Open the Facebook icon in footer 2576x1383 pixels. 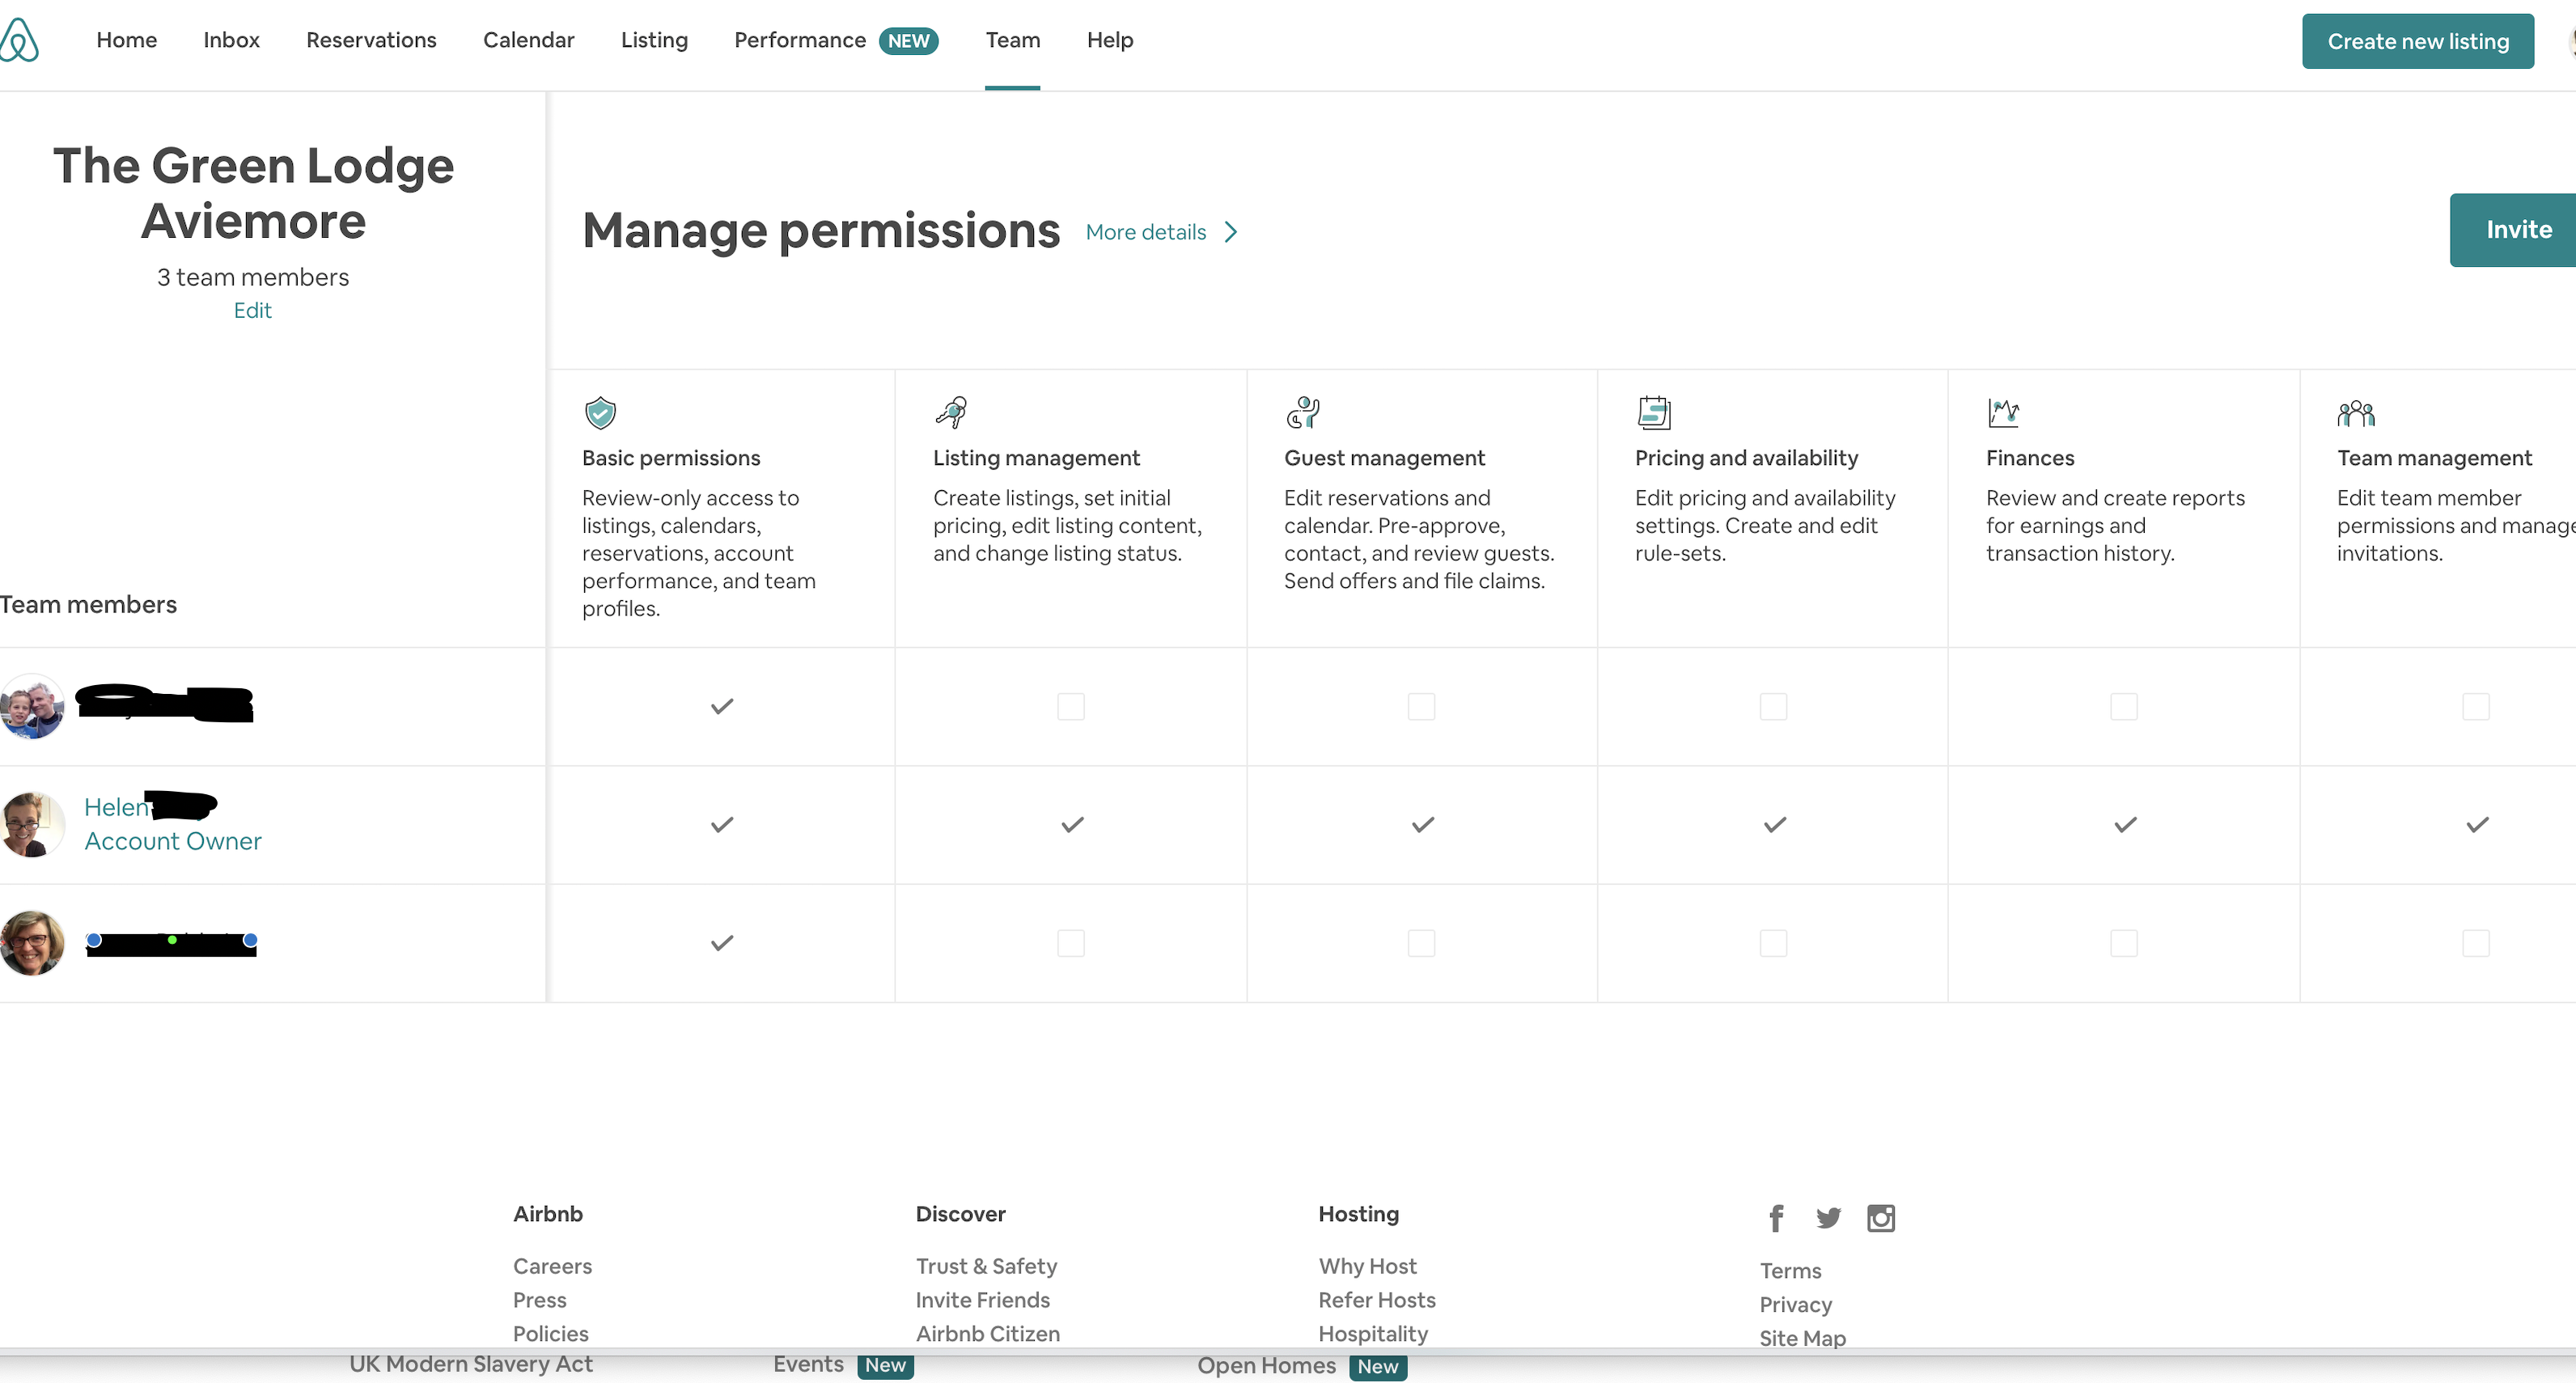1775,1218
